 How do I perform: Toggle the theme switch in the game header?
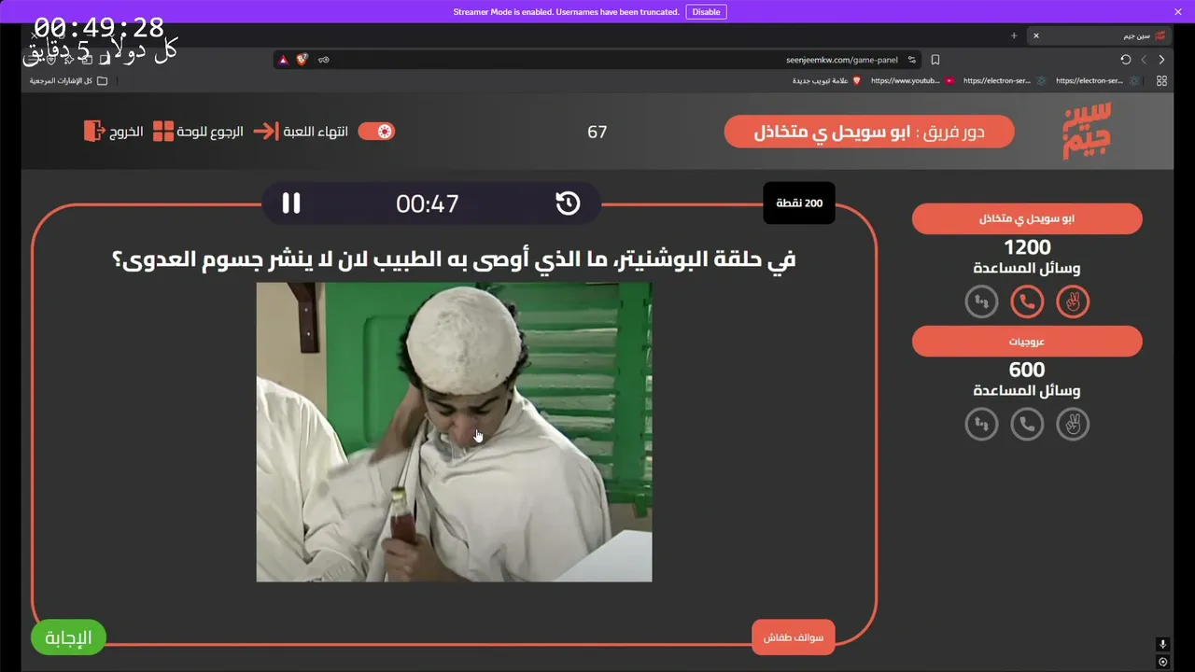click(376, 132)
